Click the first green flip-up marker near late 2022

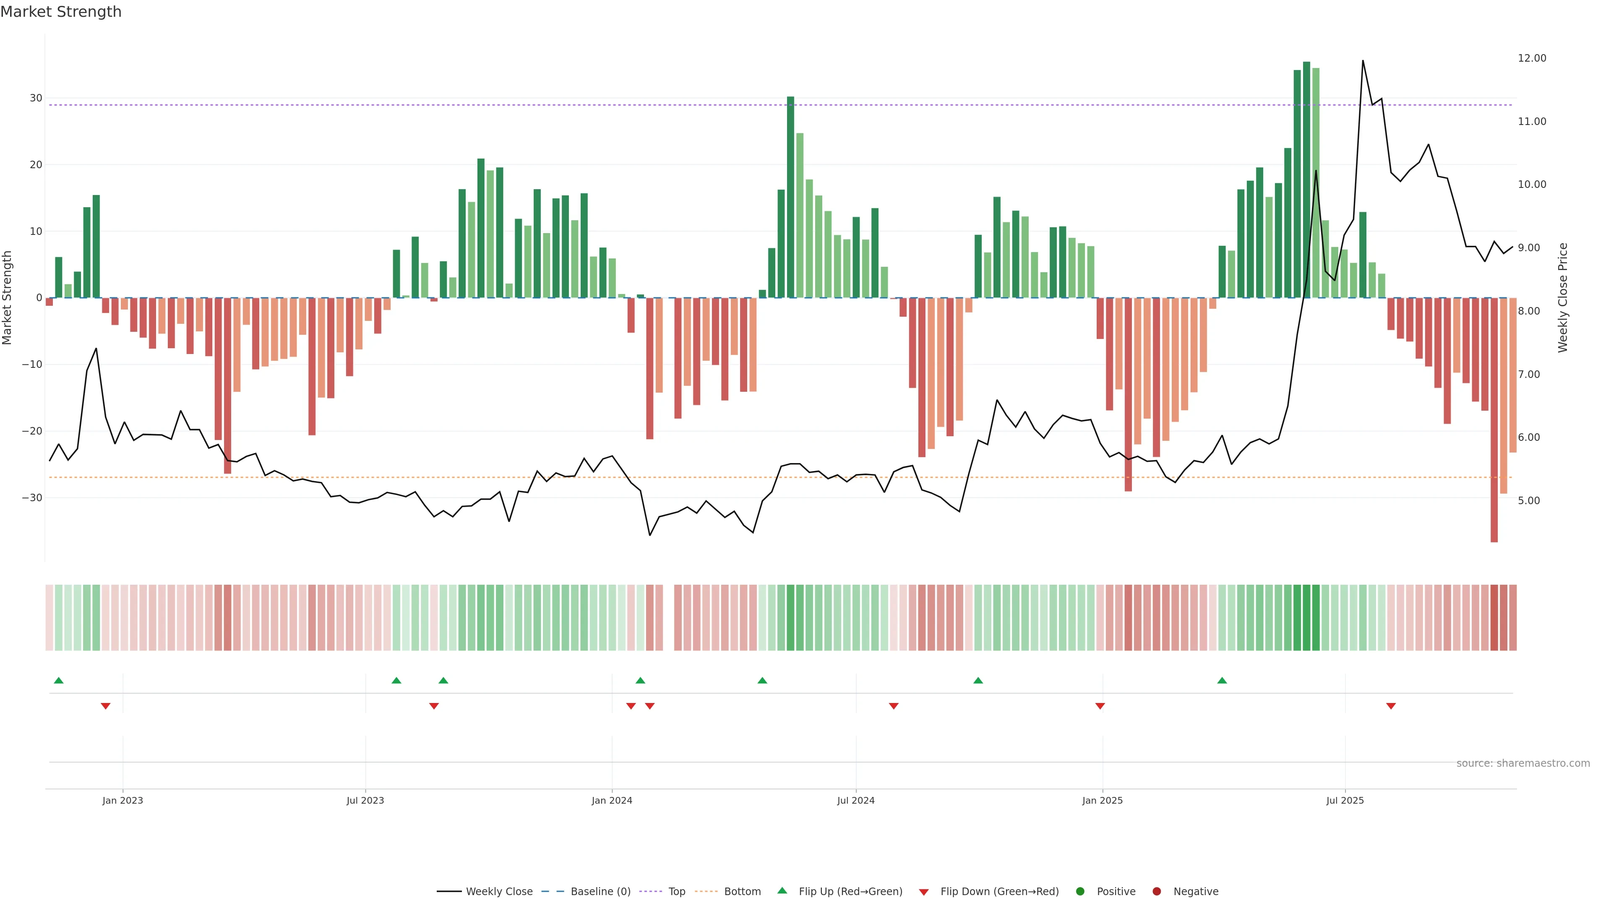(x=59, y=680)
